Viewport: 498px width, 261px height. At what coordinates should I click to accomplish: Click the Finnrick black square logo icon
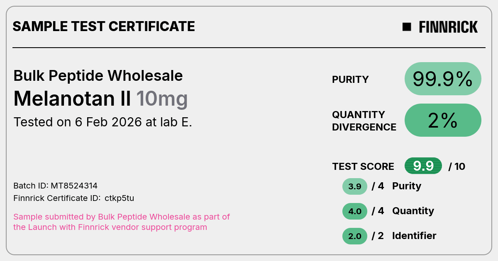pos(407,27)
